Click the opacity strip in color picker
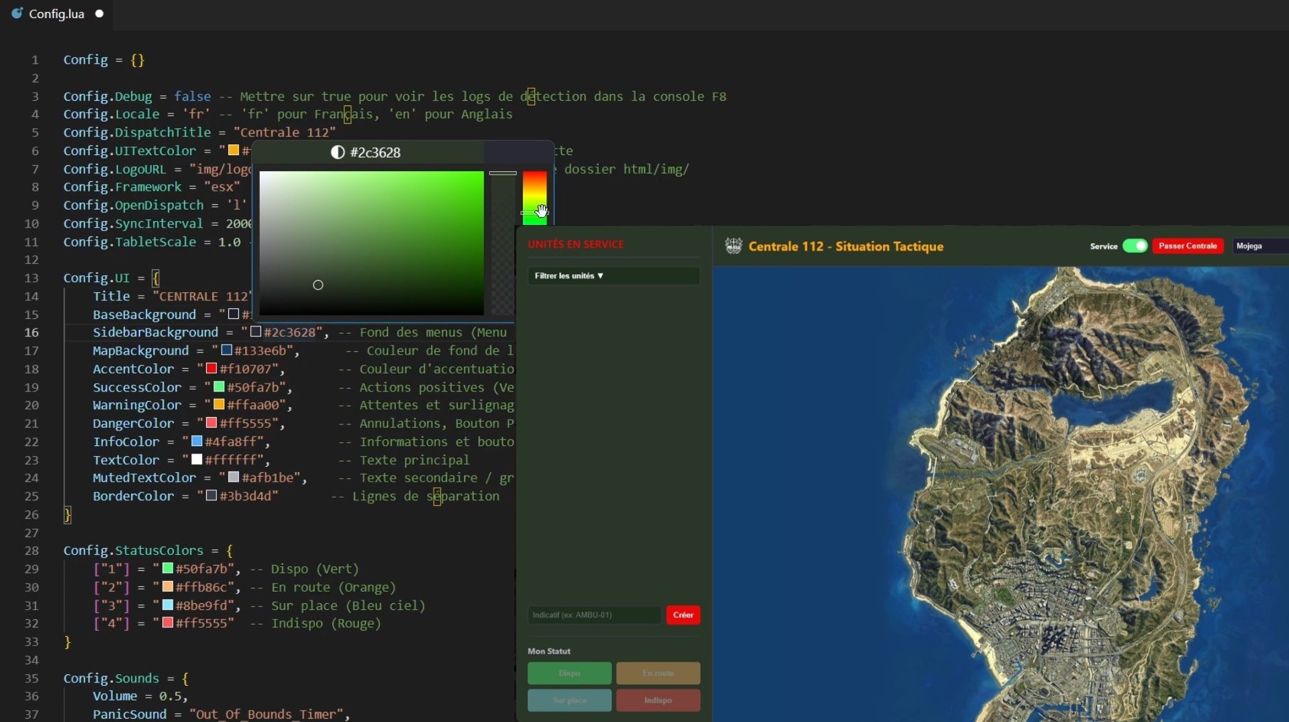This screenshot has height=722, width=1289. click(x=503, y=243)
